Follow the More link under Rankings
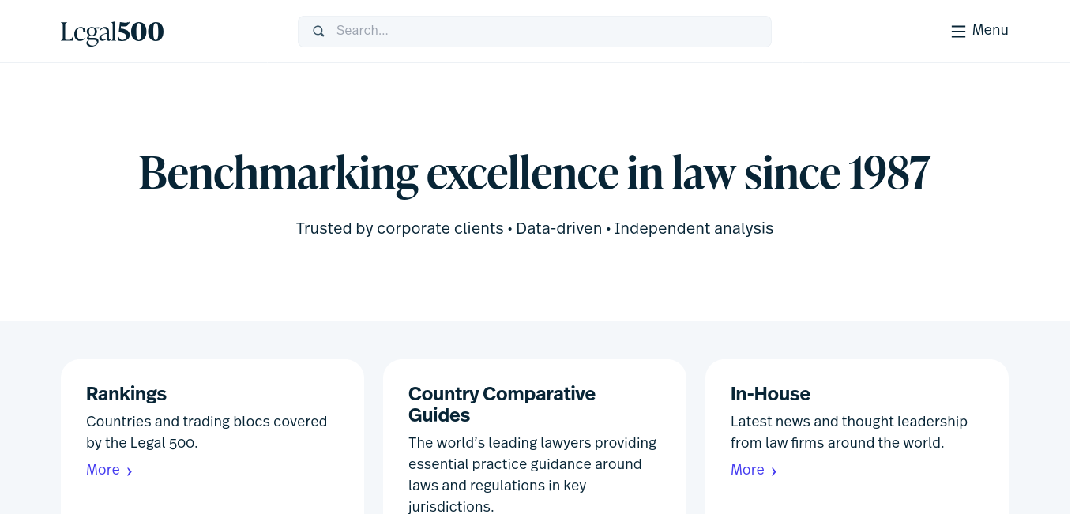Screen dimensions: 1079x514 click(x=103, y=470)
